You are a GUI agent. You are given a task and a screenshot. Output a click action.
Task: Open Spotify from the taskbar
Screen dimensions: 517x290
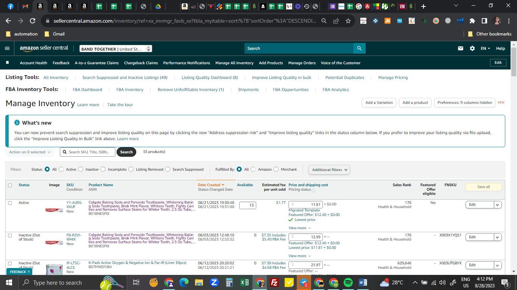tap(348, 282)
